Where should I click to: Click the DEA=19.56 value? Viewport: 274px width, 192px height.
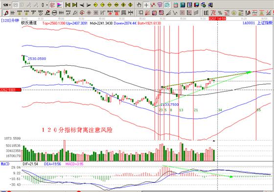[52, 164]
